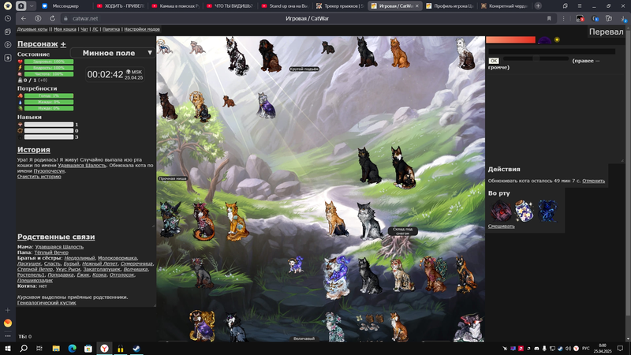Image resolution: width=631 pixels, height=355 pixels.
Task: Select the blue heart item in mouth
Action: (x=547, y=211)
